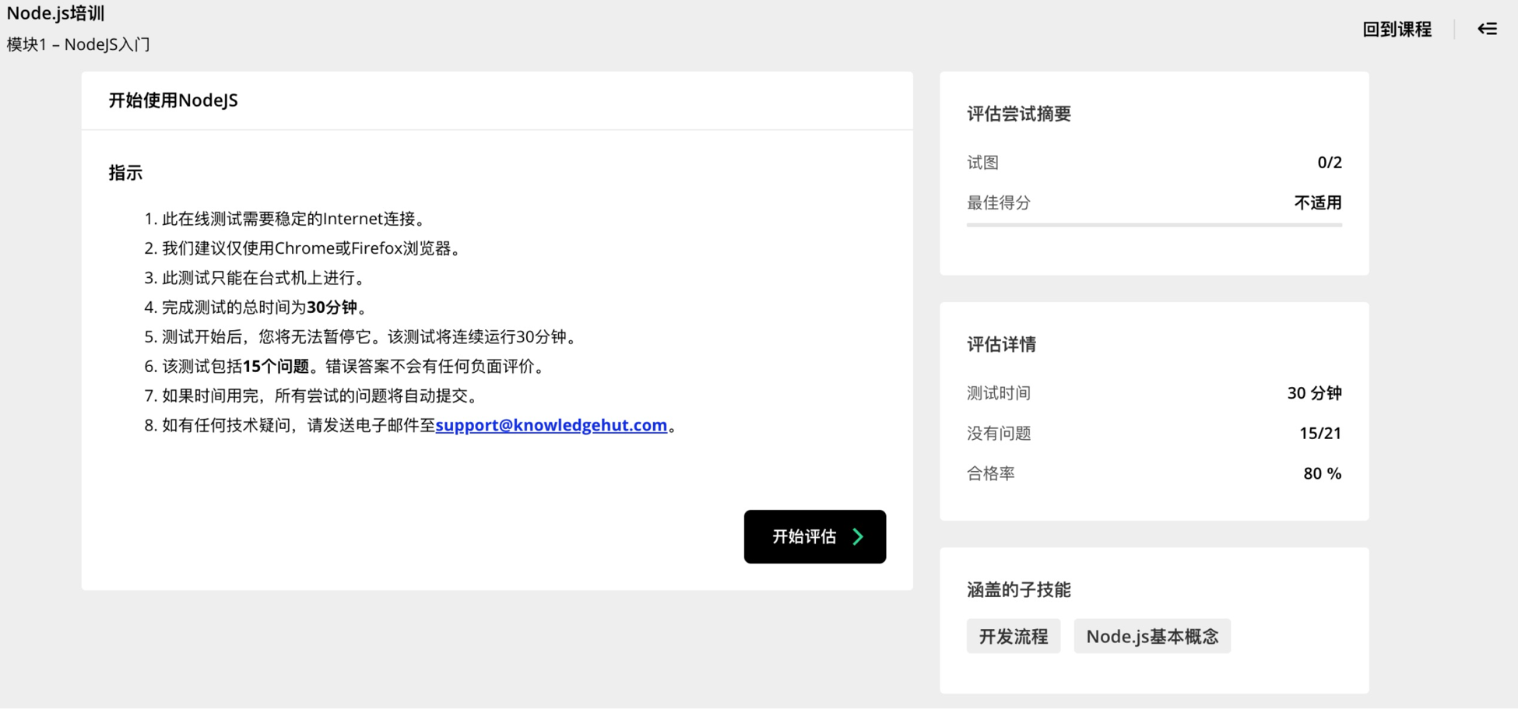Start the assessment with 开始评估 button
The height and width of the screenshot is (710, 1518).
[813, 536]
